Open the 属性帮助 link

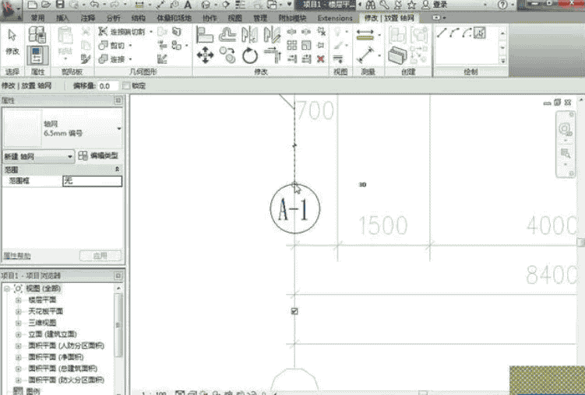[17, 255]
